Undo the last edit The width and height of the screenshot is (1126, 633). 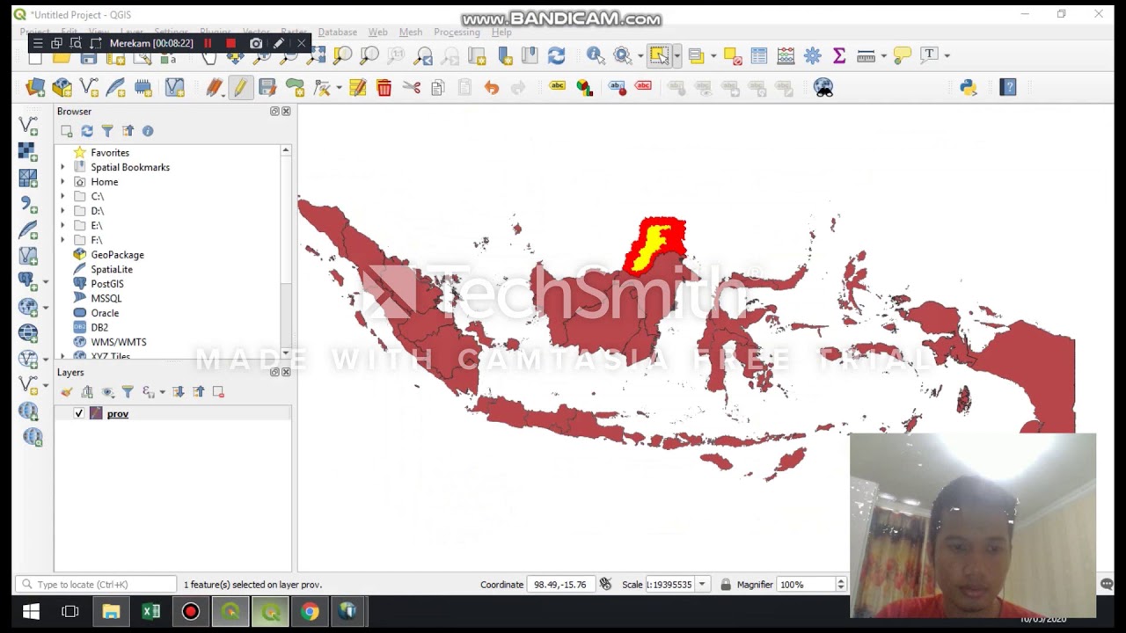coord(491,87)
